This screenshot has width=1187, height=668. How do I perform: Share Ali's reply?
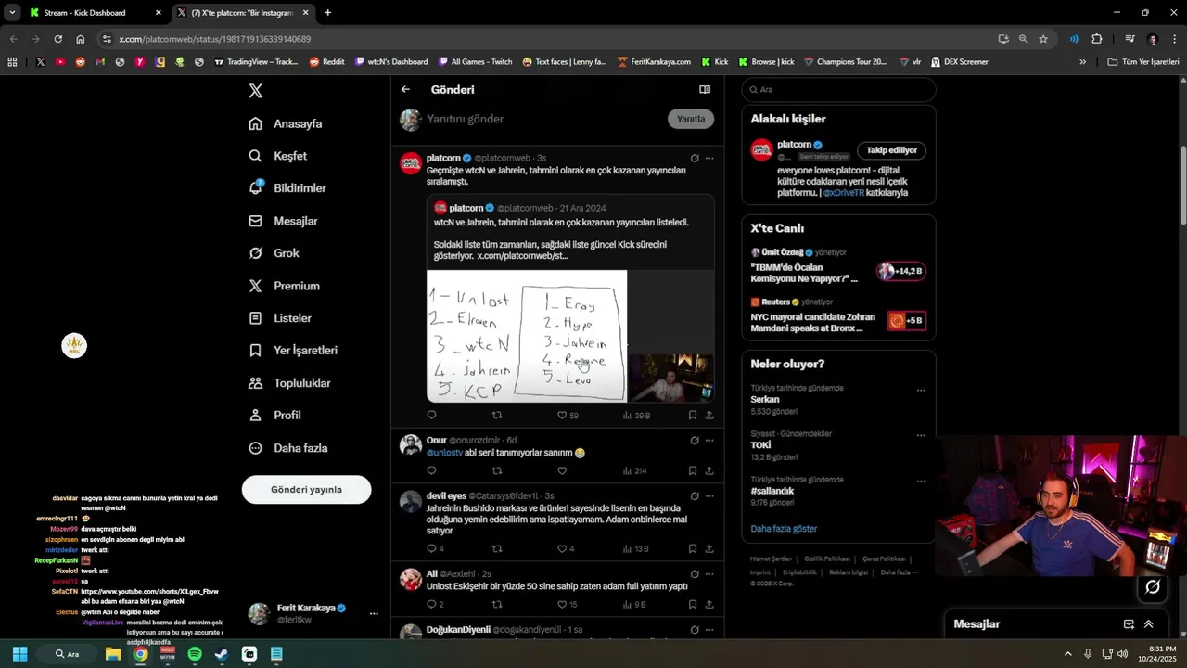[709, 605]
